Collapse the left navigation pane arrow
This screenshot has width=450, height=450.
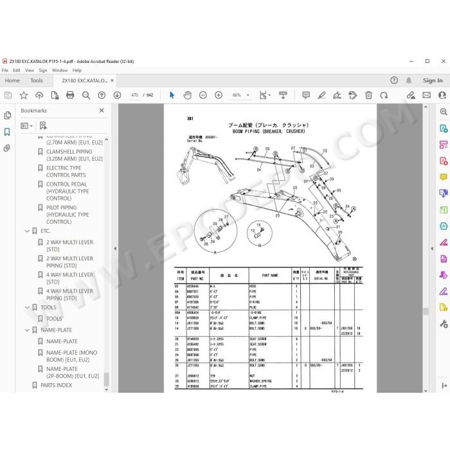[x=115, y=249]
